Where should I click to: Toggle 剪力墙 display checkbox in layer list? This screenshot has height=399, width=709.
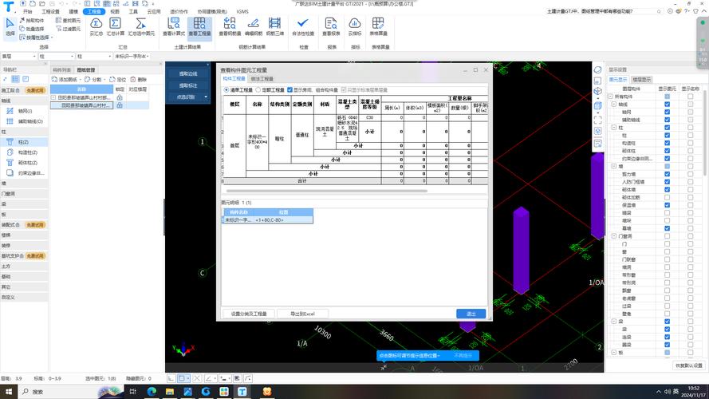click(667, 173)
